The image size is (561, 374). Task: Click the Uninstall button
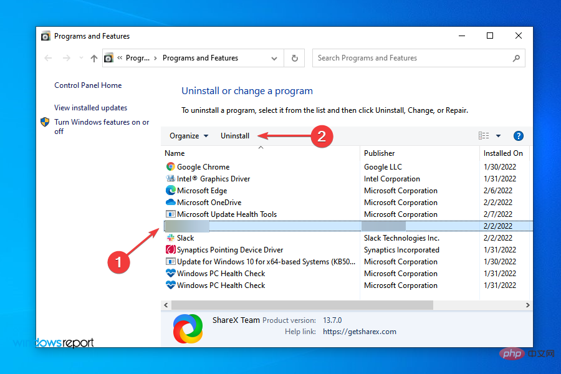tap(235, 135)
